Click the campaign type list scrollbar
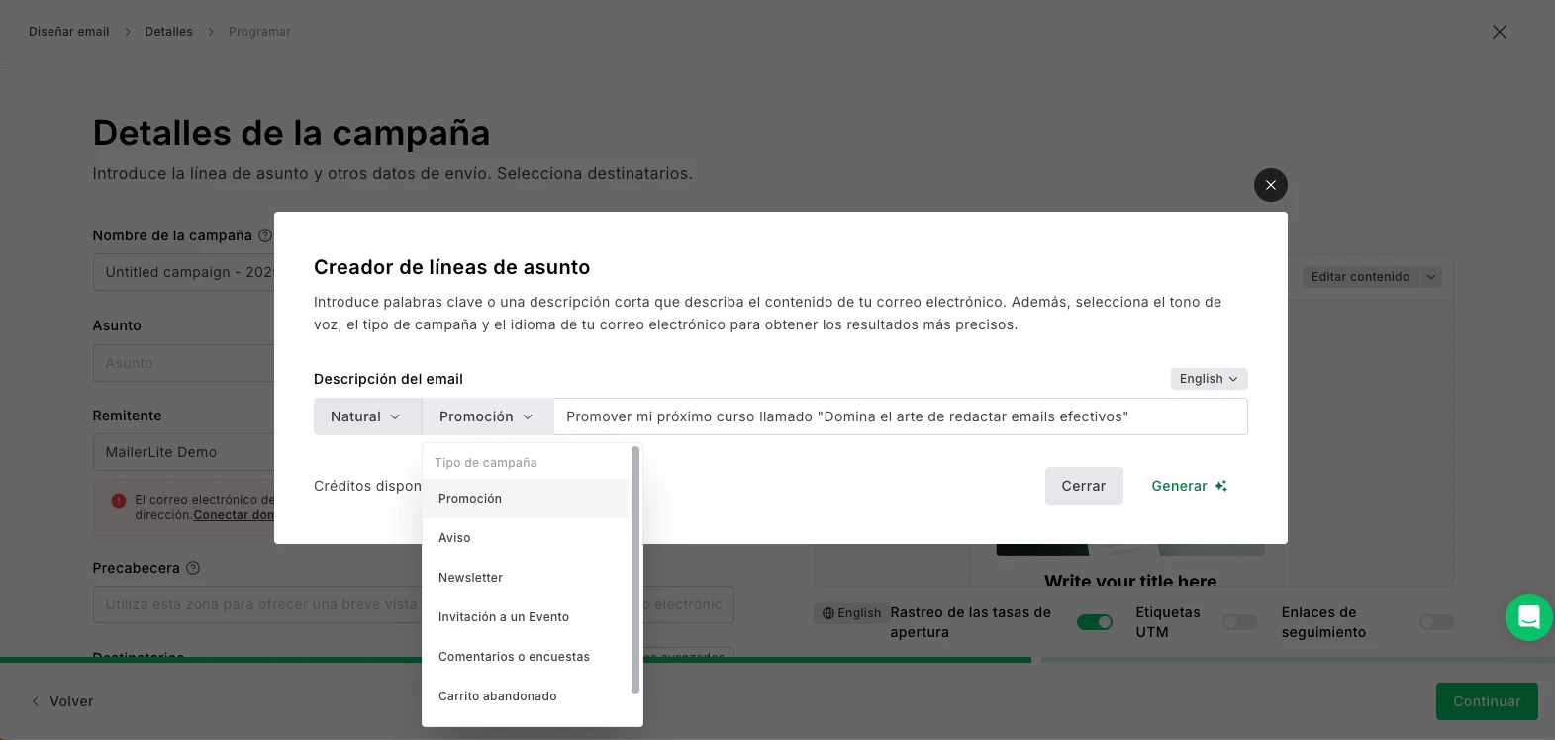The height and width of the screenshot is (740, 1555). pos(634,570)
